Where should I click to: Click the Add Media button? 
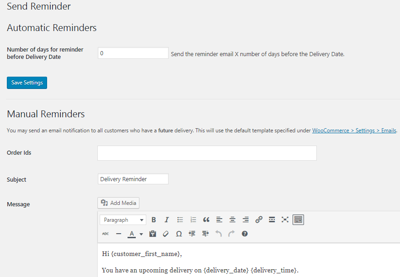coord(118,203)
